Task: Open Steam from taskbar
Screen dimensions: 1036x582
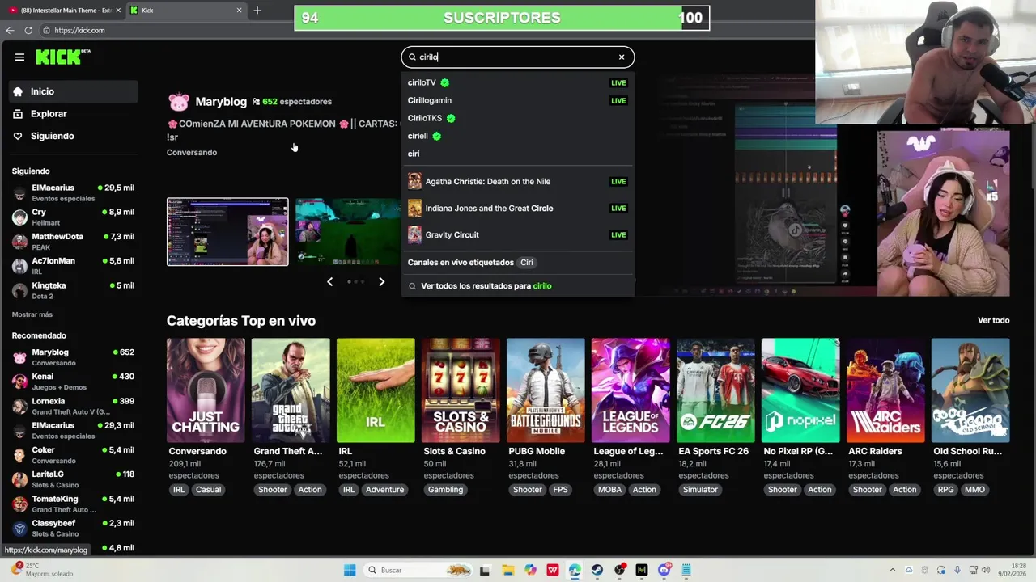Action: [x=597, y=570]
